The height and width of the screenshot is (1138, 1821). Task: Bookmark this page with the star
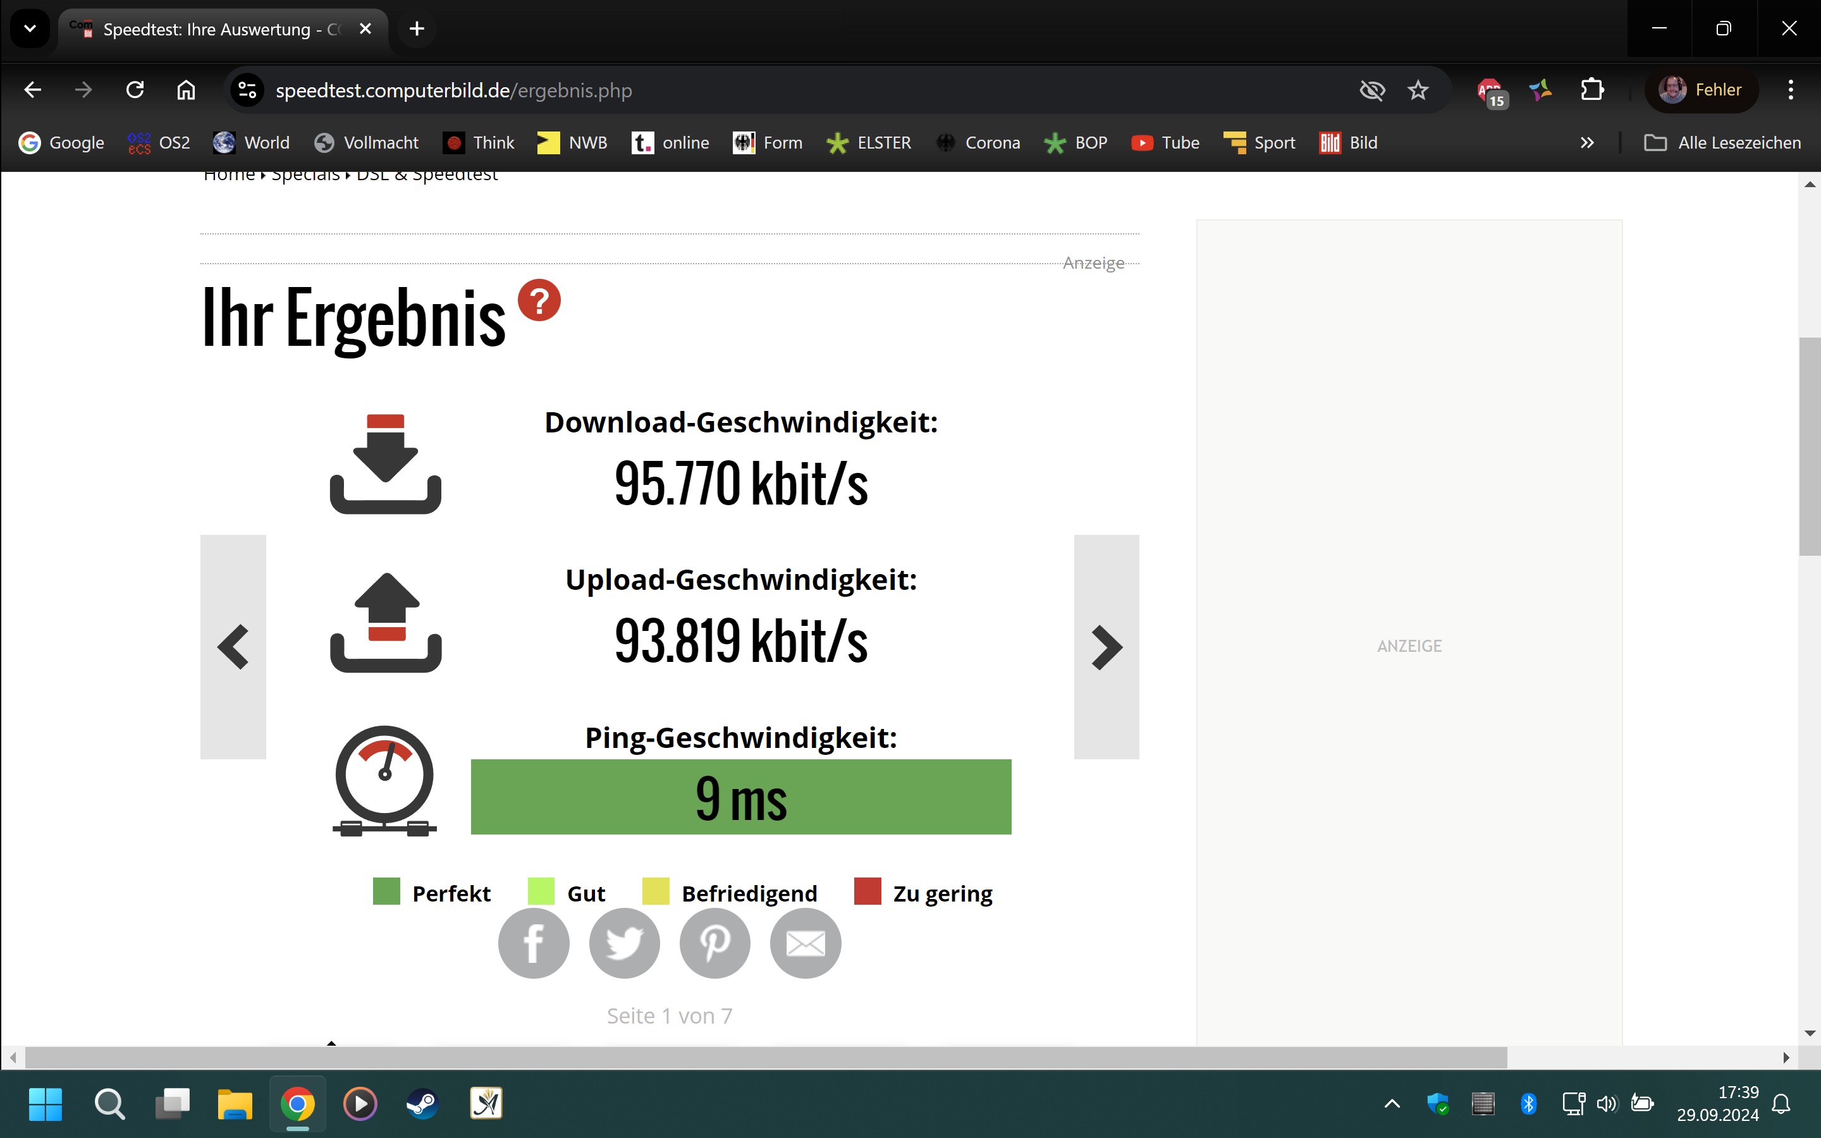click(1418, 90)
